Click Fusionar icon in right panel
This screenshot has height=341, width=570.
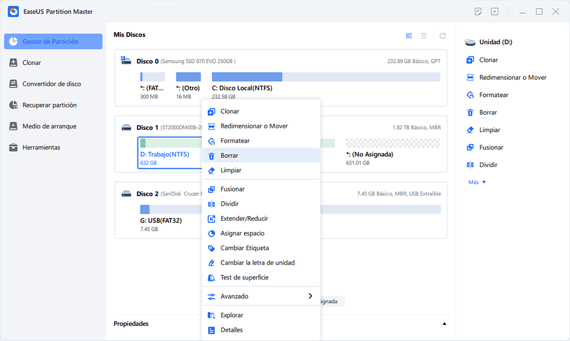click(x=470, y=147)
